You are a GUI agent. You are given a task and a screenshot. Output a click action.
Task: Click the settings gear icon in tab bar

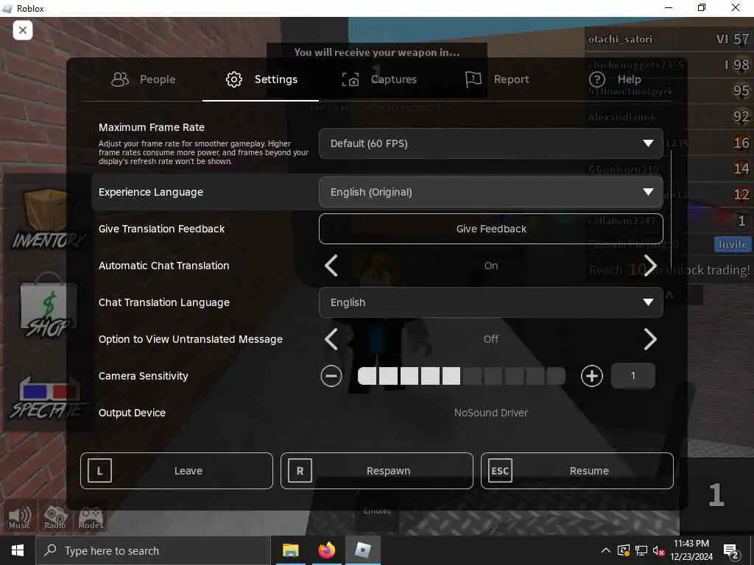pos(234,79)
